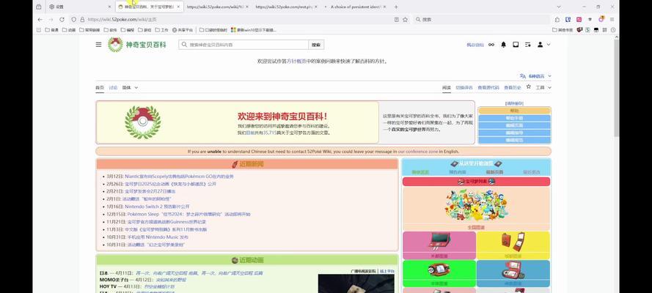This screenshot has height=293, width=652.
Task: Switch to the wiki.52poke.com/test.php browser tab
Action: [287, 7]
